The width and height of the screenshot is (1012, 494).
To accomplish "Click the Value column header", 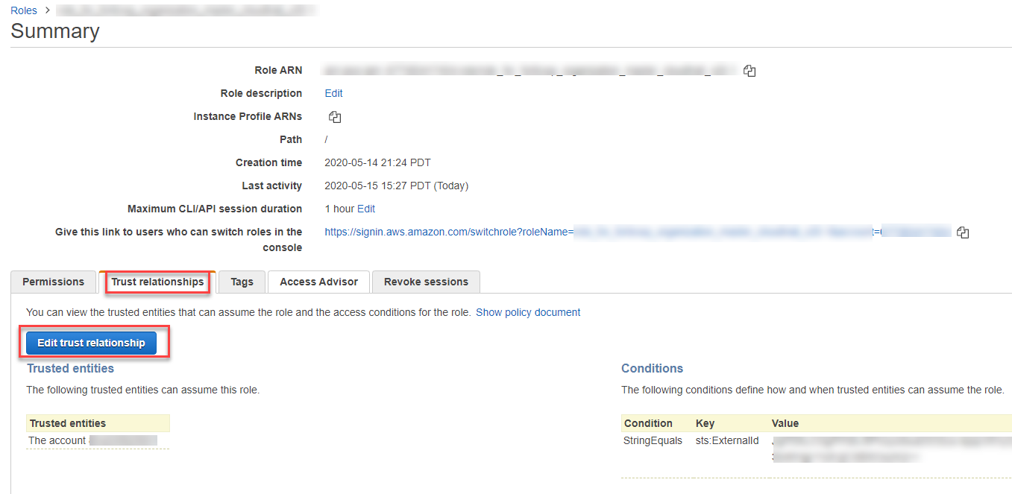I will coord(785,423).
